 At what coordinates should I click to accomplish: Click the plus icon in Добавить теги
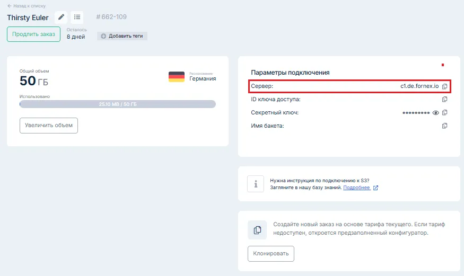tap(103, 36)
